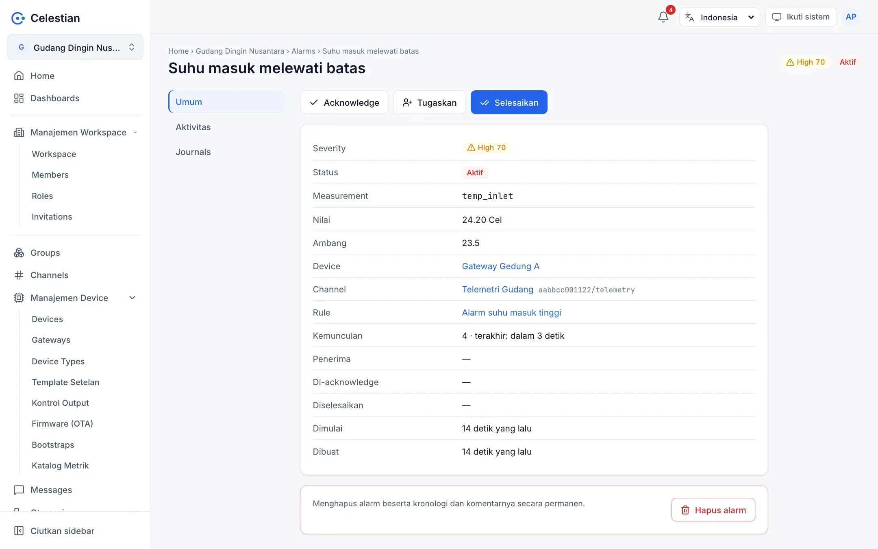Toggle the Ikuti sistem theme button
The image size is (878, 549).
point(800,17)
